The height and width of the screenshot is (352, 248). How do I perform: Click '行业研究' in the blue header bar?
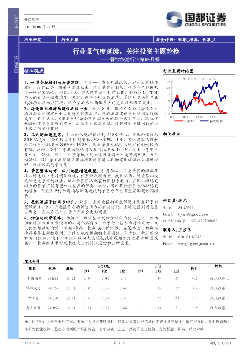click(33, 40)
